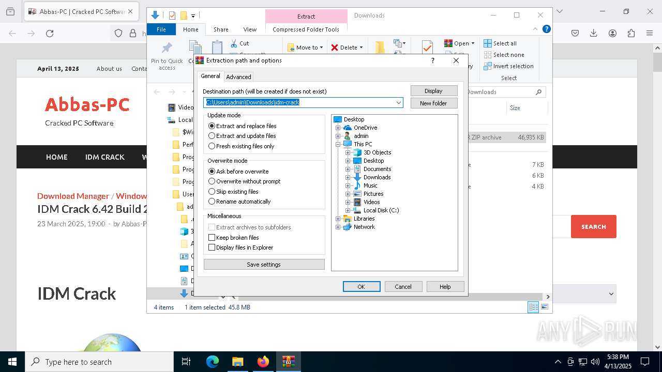Open browser hamburger menu
Viewport: 662px width, 372px height.
[650, 34]
